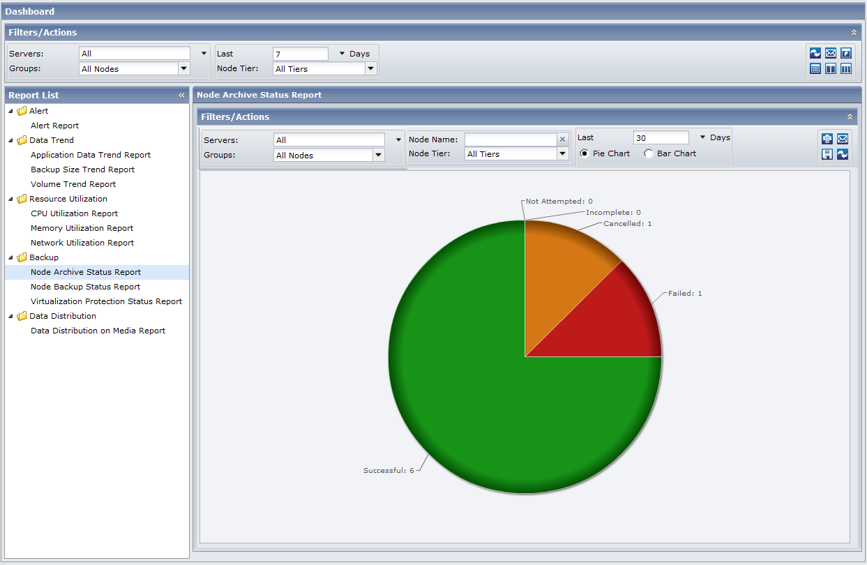Click the dashboard refresh icon in top toolbar

pyautogui.click(x=815, y=53)
